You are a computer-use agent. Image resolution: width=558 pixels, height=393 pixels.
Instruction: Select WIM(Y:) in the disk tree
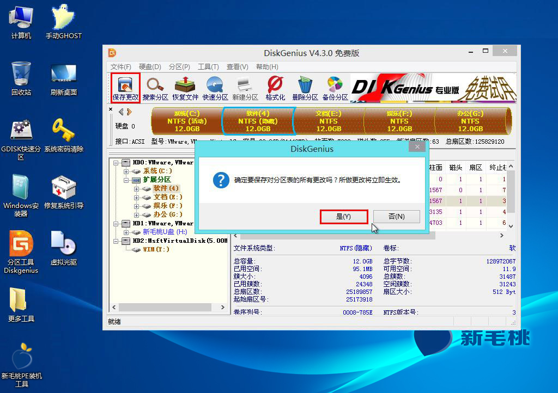point(156,249)
